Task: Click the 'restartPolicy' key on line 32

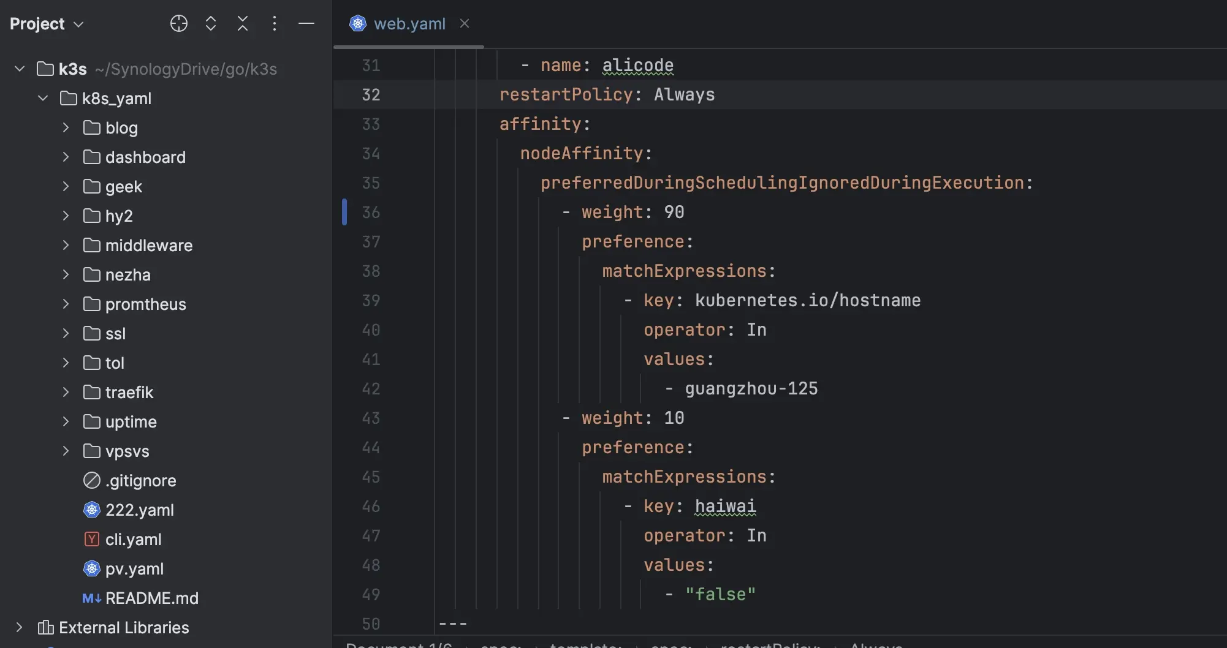Action: pos(566,94)
